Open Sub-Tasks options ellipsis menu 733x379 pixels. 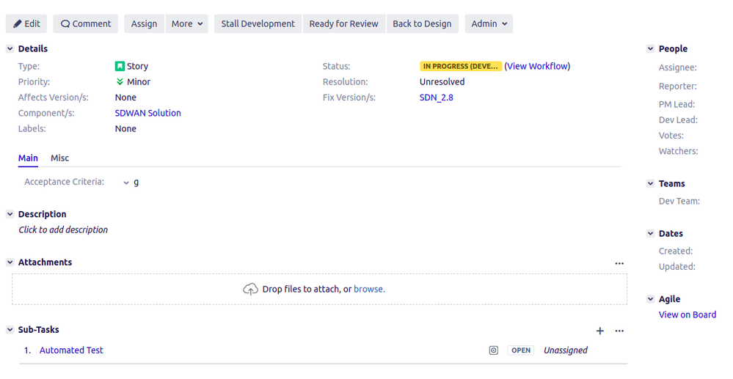pos(619,331)
